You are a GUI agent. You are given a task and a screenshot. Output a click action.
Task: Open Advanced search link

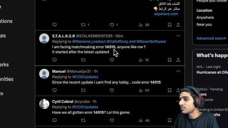pos(211,38)
